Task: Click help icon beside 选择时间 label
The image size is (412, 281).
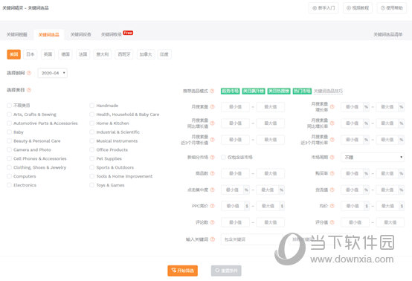Action: click(x=29, y=73)
